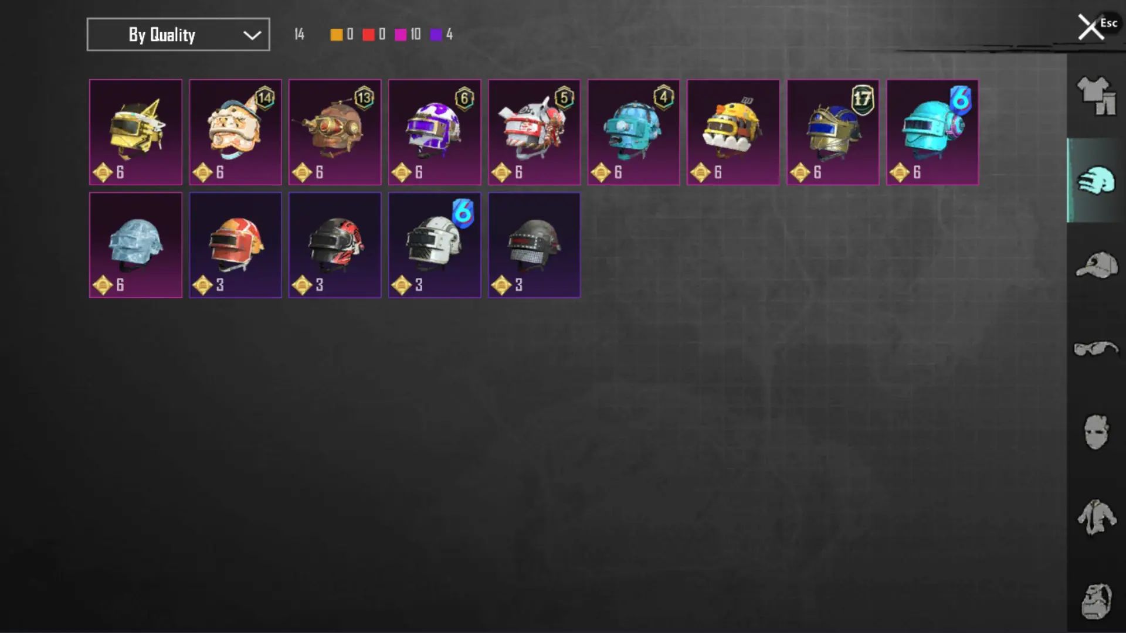Choose the steampunk helmet numbered 13
The image size is (1126, 633).
point(335,132)
